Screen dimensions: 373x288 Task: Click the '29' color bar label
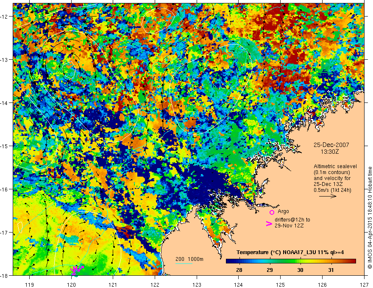(270, 270)
